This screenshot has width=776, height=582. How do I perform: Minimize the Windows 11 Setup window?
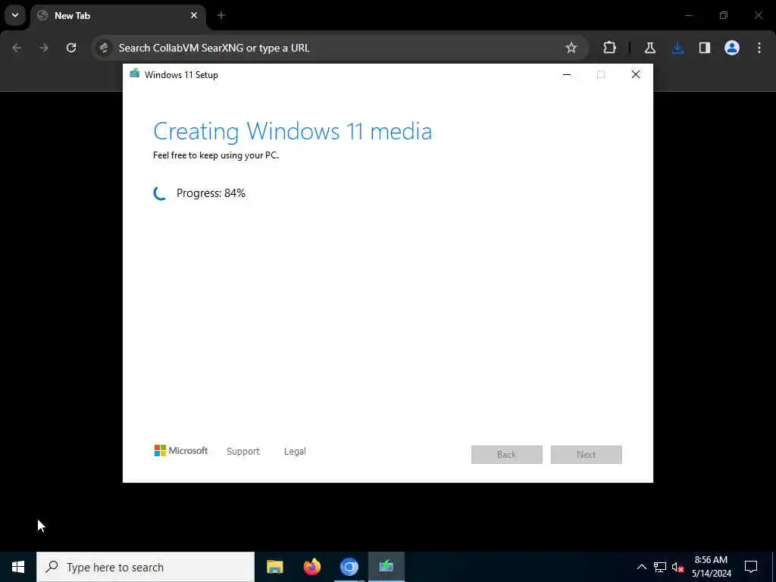click(567, 75)
